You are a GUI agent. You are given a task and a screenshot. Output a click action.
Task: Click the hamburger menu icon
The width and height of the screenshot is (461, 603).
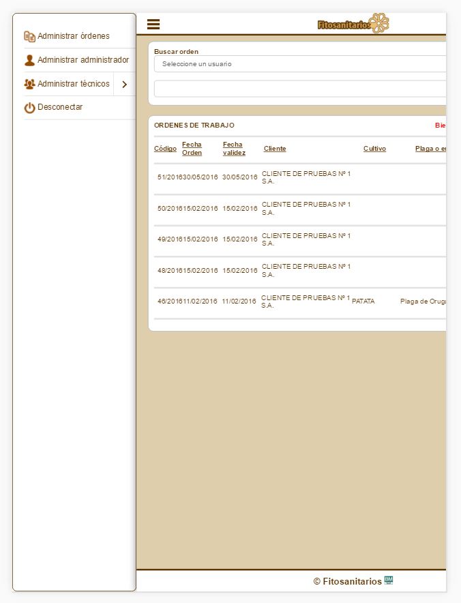[153, 25]
